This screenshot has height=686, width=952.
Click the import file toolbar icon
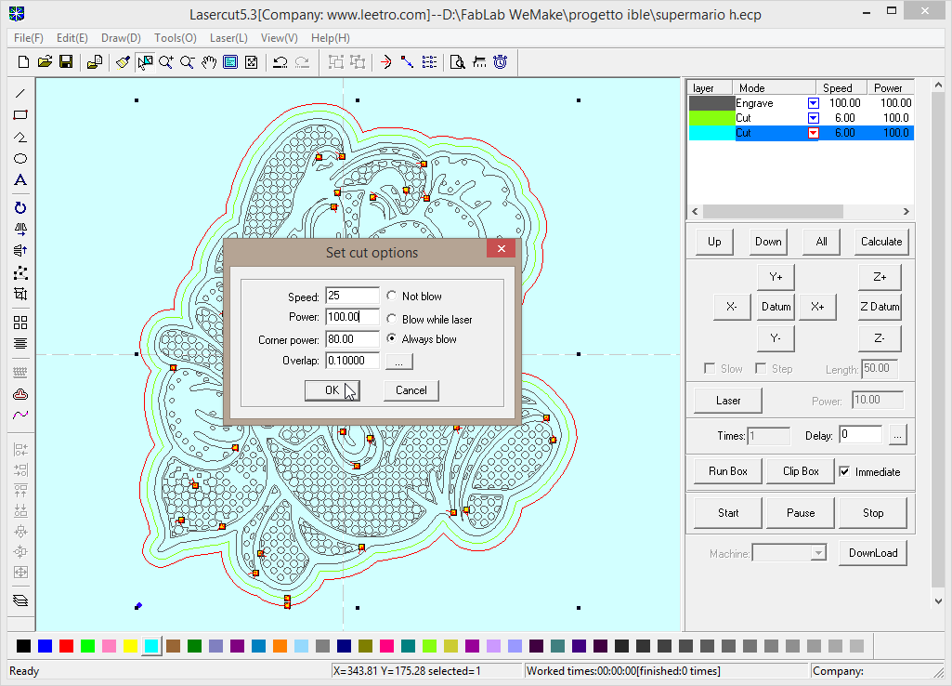[94, 62]
